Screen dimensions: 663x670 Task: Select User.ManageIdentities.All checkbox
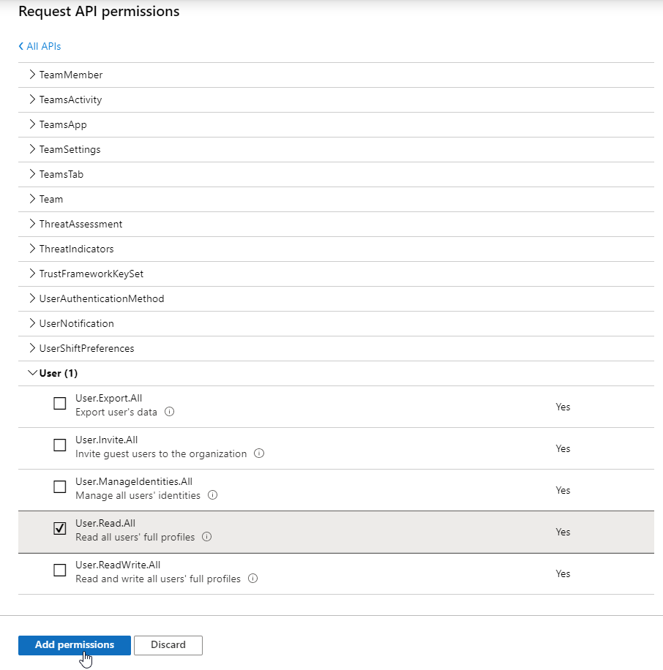click(60, 487)
